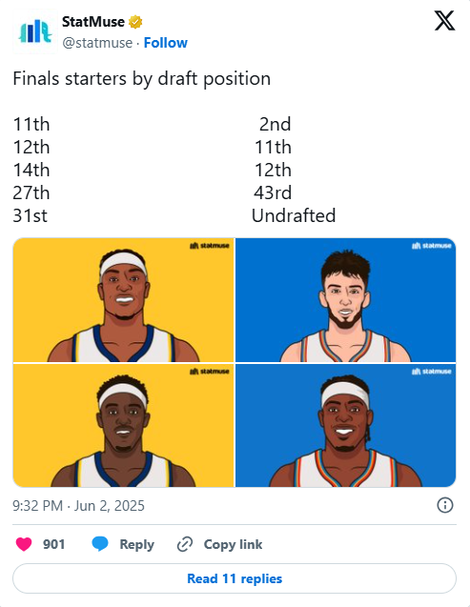Open the @statmuse handle
This screenshot has width=470, height=607.
coord(97,43)
